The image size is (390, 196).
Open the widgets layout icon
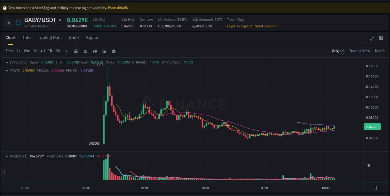pos(381,38)
